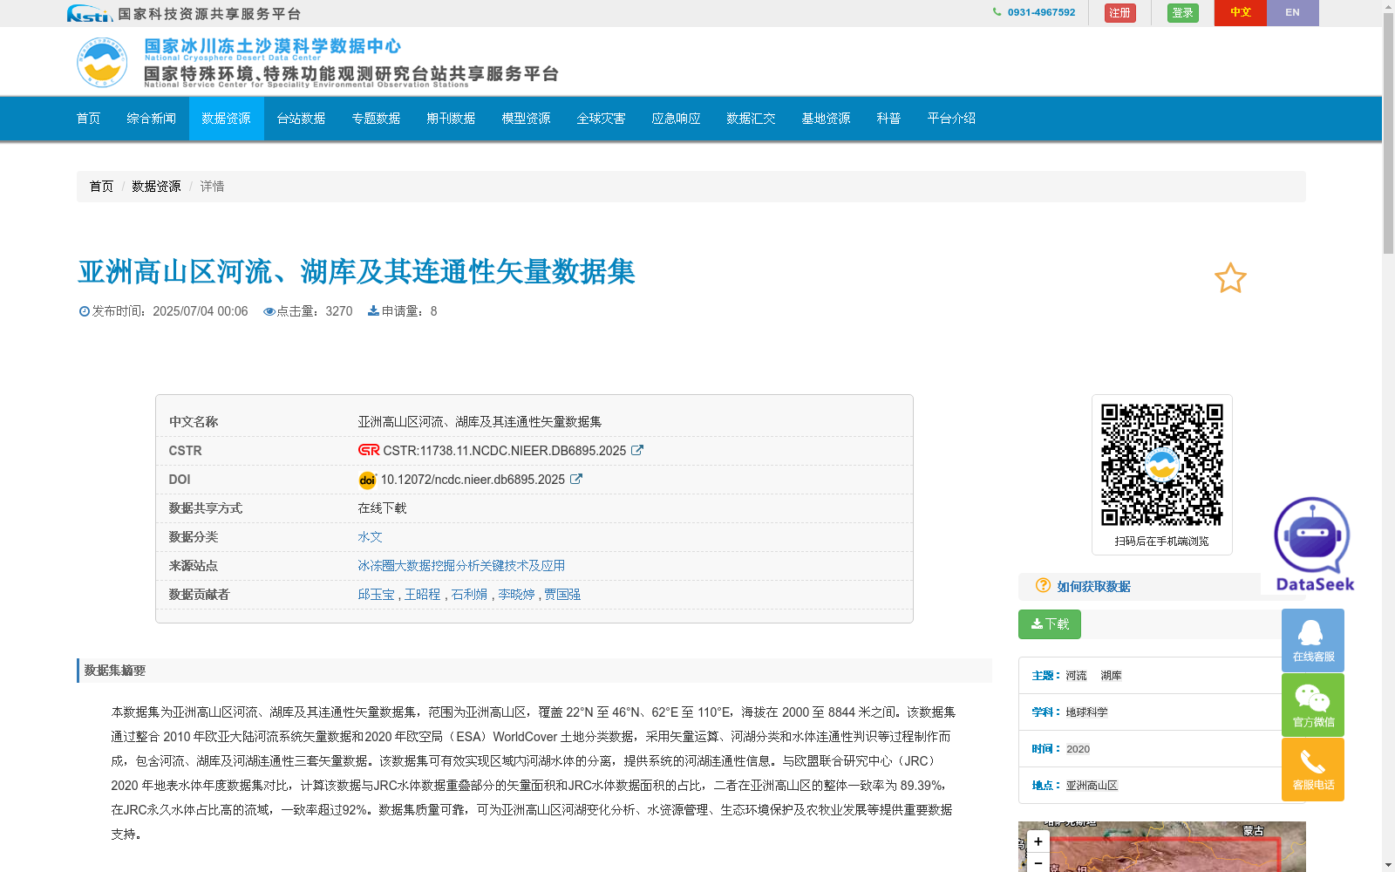The width and height of the screenshot is (1395, 872).
Task: Open 平台介绍 navigation item
Action: click(951, 119)
